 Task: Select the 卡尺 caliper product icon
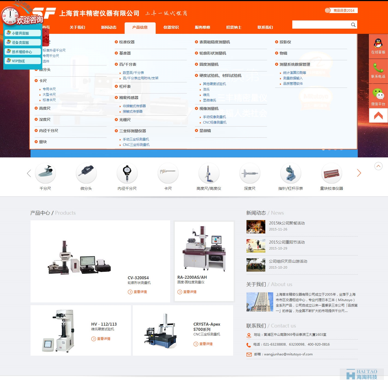coord(168,173)
